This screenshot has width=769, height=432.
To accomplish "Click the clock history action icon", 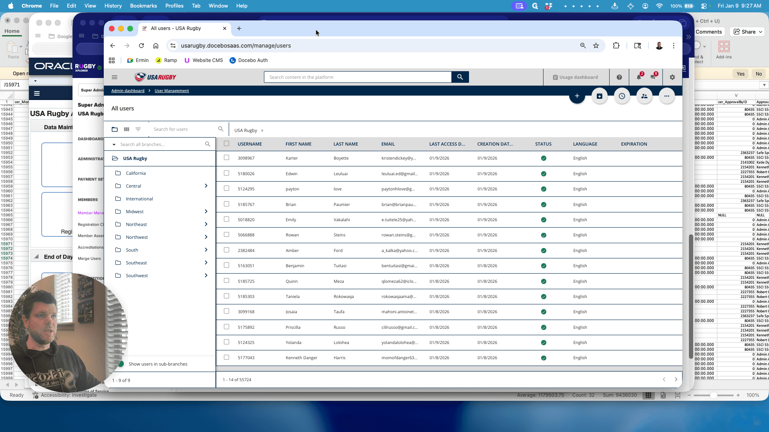I will click(622, 96).
